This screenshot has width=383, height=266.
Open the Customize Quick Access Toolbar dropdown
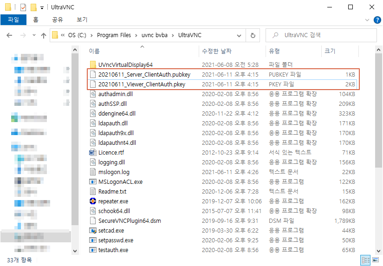click(42, 8)
